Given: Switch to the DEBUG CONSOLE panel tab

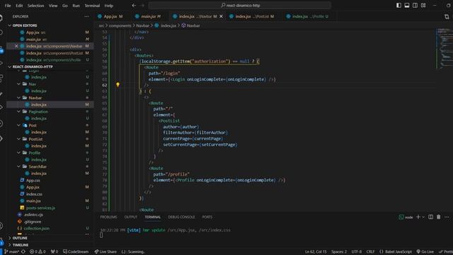Looking at the screenshot, I should pos(181,217).
